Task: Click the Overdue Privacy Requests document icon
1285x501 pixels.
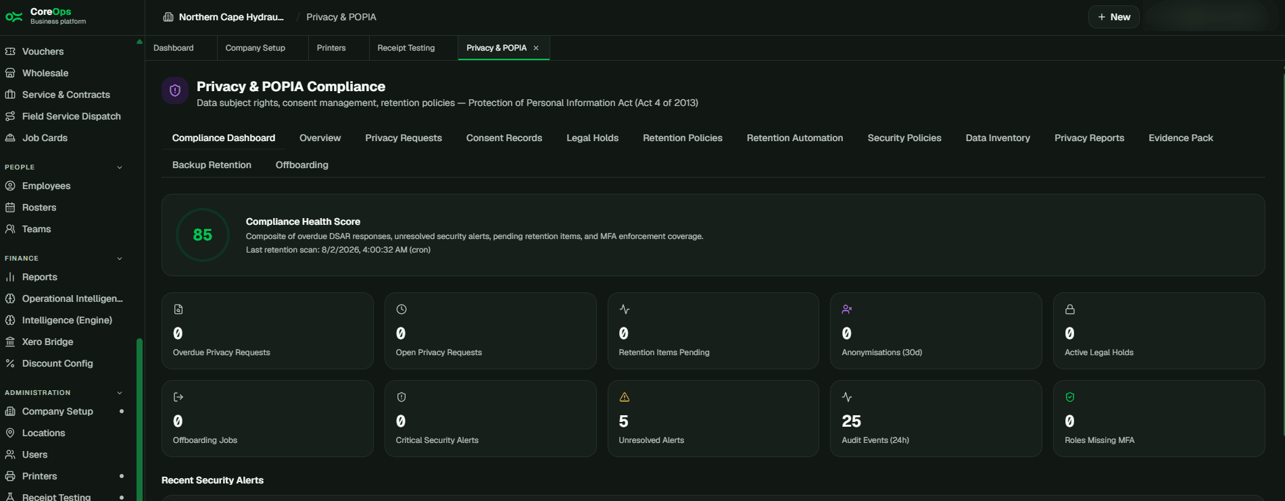Action: 178,309
